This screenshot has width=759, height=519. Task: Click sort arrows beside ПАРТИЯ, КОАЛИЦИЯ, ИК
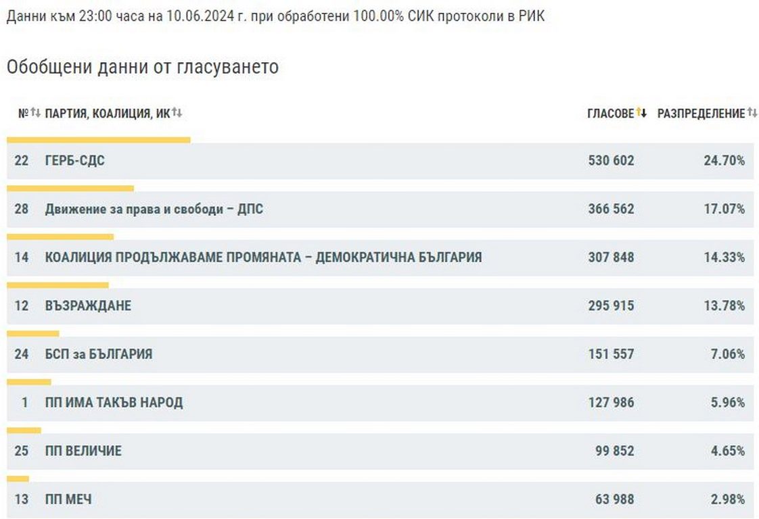(x=177, y=113)
